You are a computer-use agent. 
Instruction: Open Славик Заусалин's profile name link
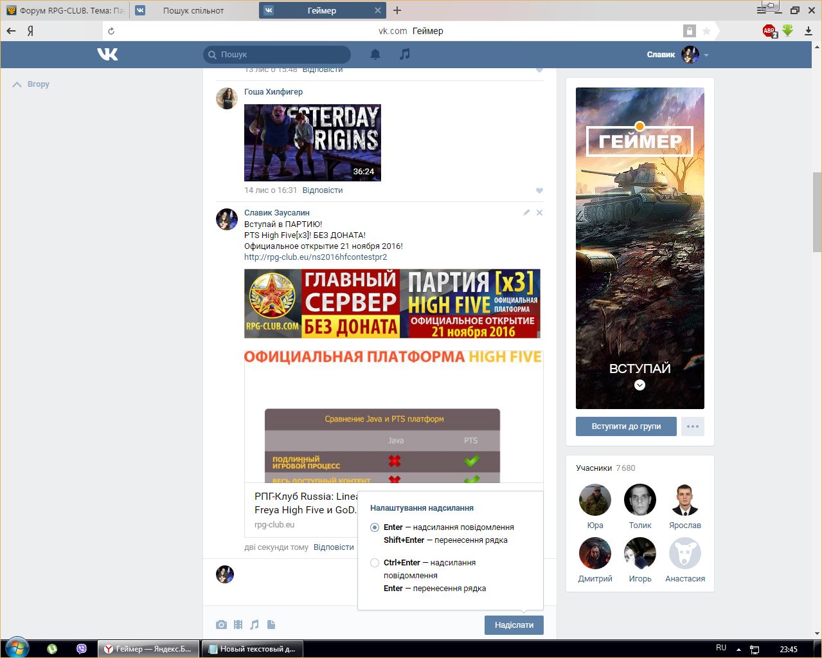(277, 213)
